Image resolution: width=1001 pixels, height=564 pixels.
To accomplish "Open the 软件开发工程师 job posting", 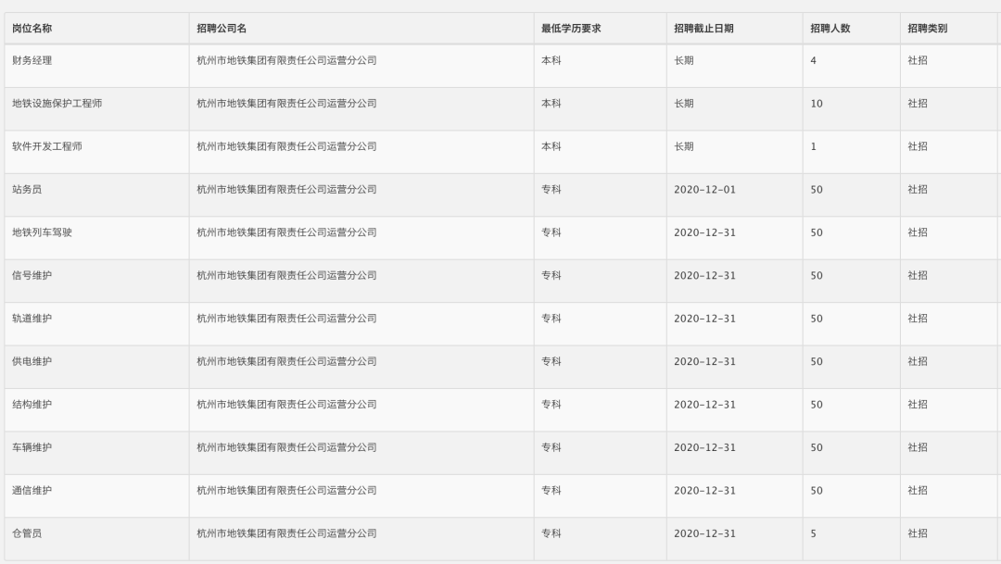I will click(47, 146).
